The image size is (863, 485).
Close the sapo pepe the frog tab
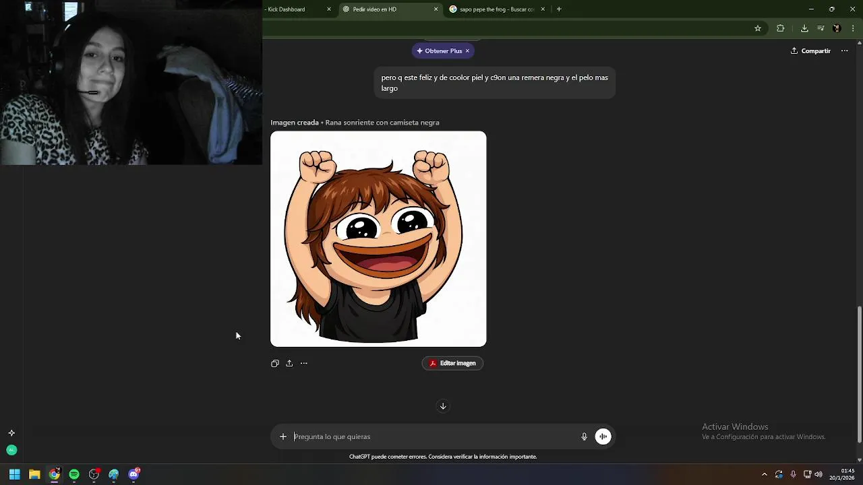pyautogui.click(x=543, y=9)
